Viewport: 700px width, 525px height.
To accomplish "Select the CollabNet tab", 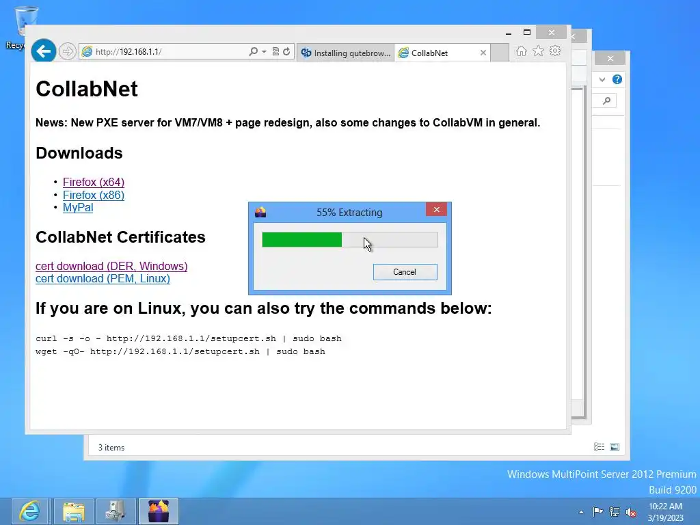I will tap(442, 53).
